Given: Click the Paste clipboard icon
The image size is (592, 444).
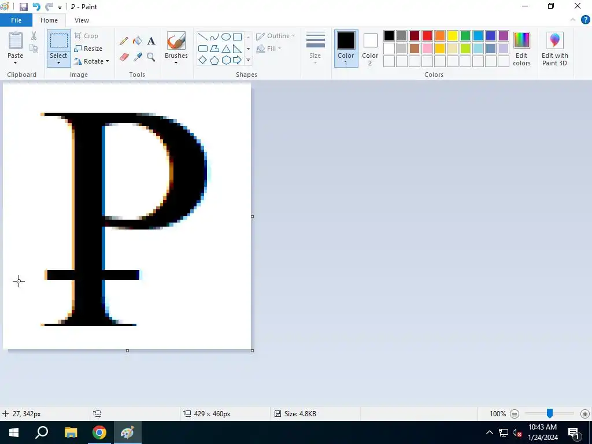Looking at the screenshot, I should pos(16,40).
